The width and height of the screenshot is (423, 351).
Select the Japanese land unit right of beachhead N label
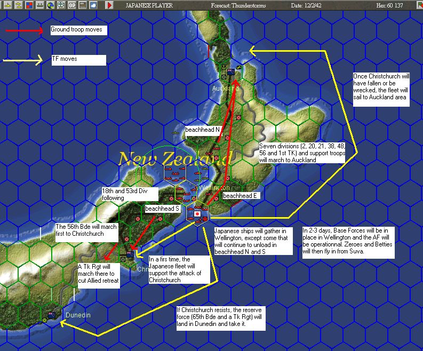click(227, 138)
